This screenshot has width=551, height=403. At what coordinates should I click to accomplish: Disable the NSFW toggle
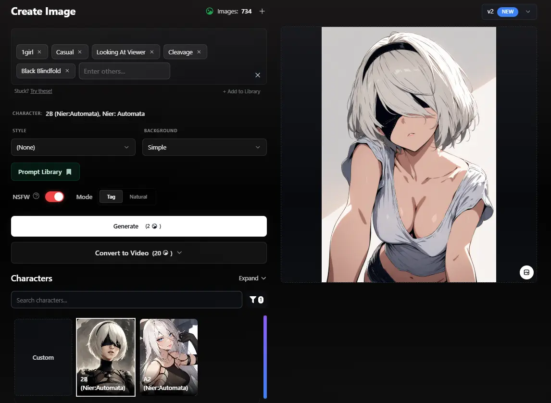(54, 196)
